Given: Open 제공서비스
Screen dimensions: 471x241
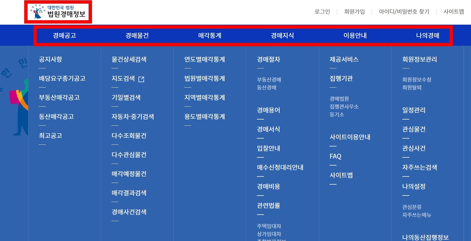Looking at the screenshot, I should tap(344, 59).
